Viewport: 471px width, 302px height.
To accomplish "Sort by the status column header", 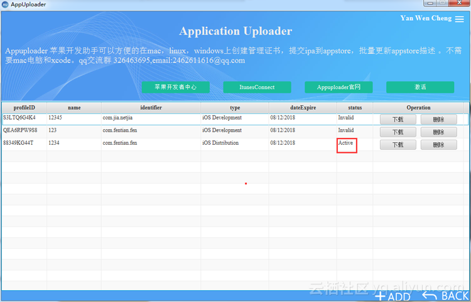I will [355, 108].
